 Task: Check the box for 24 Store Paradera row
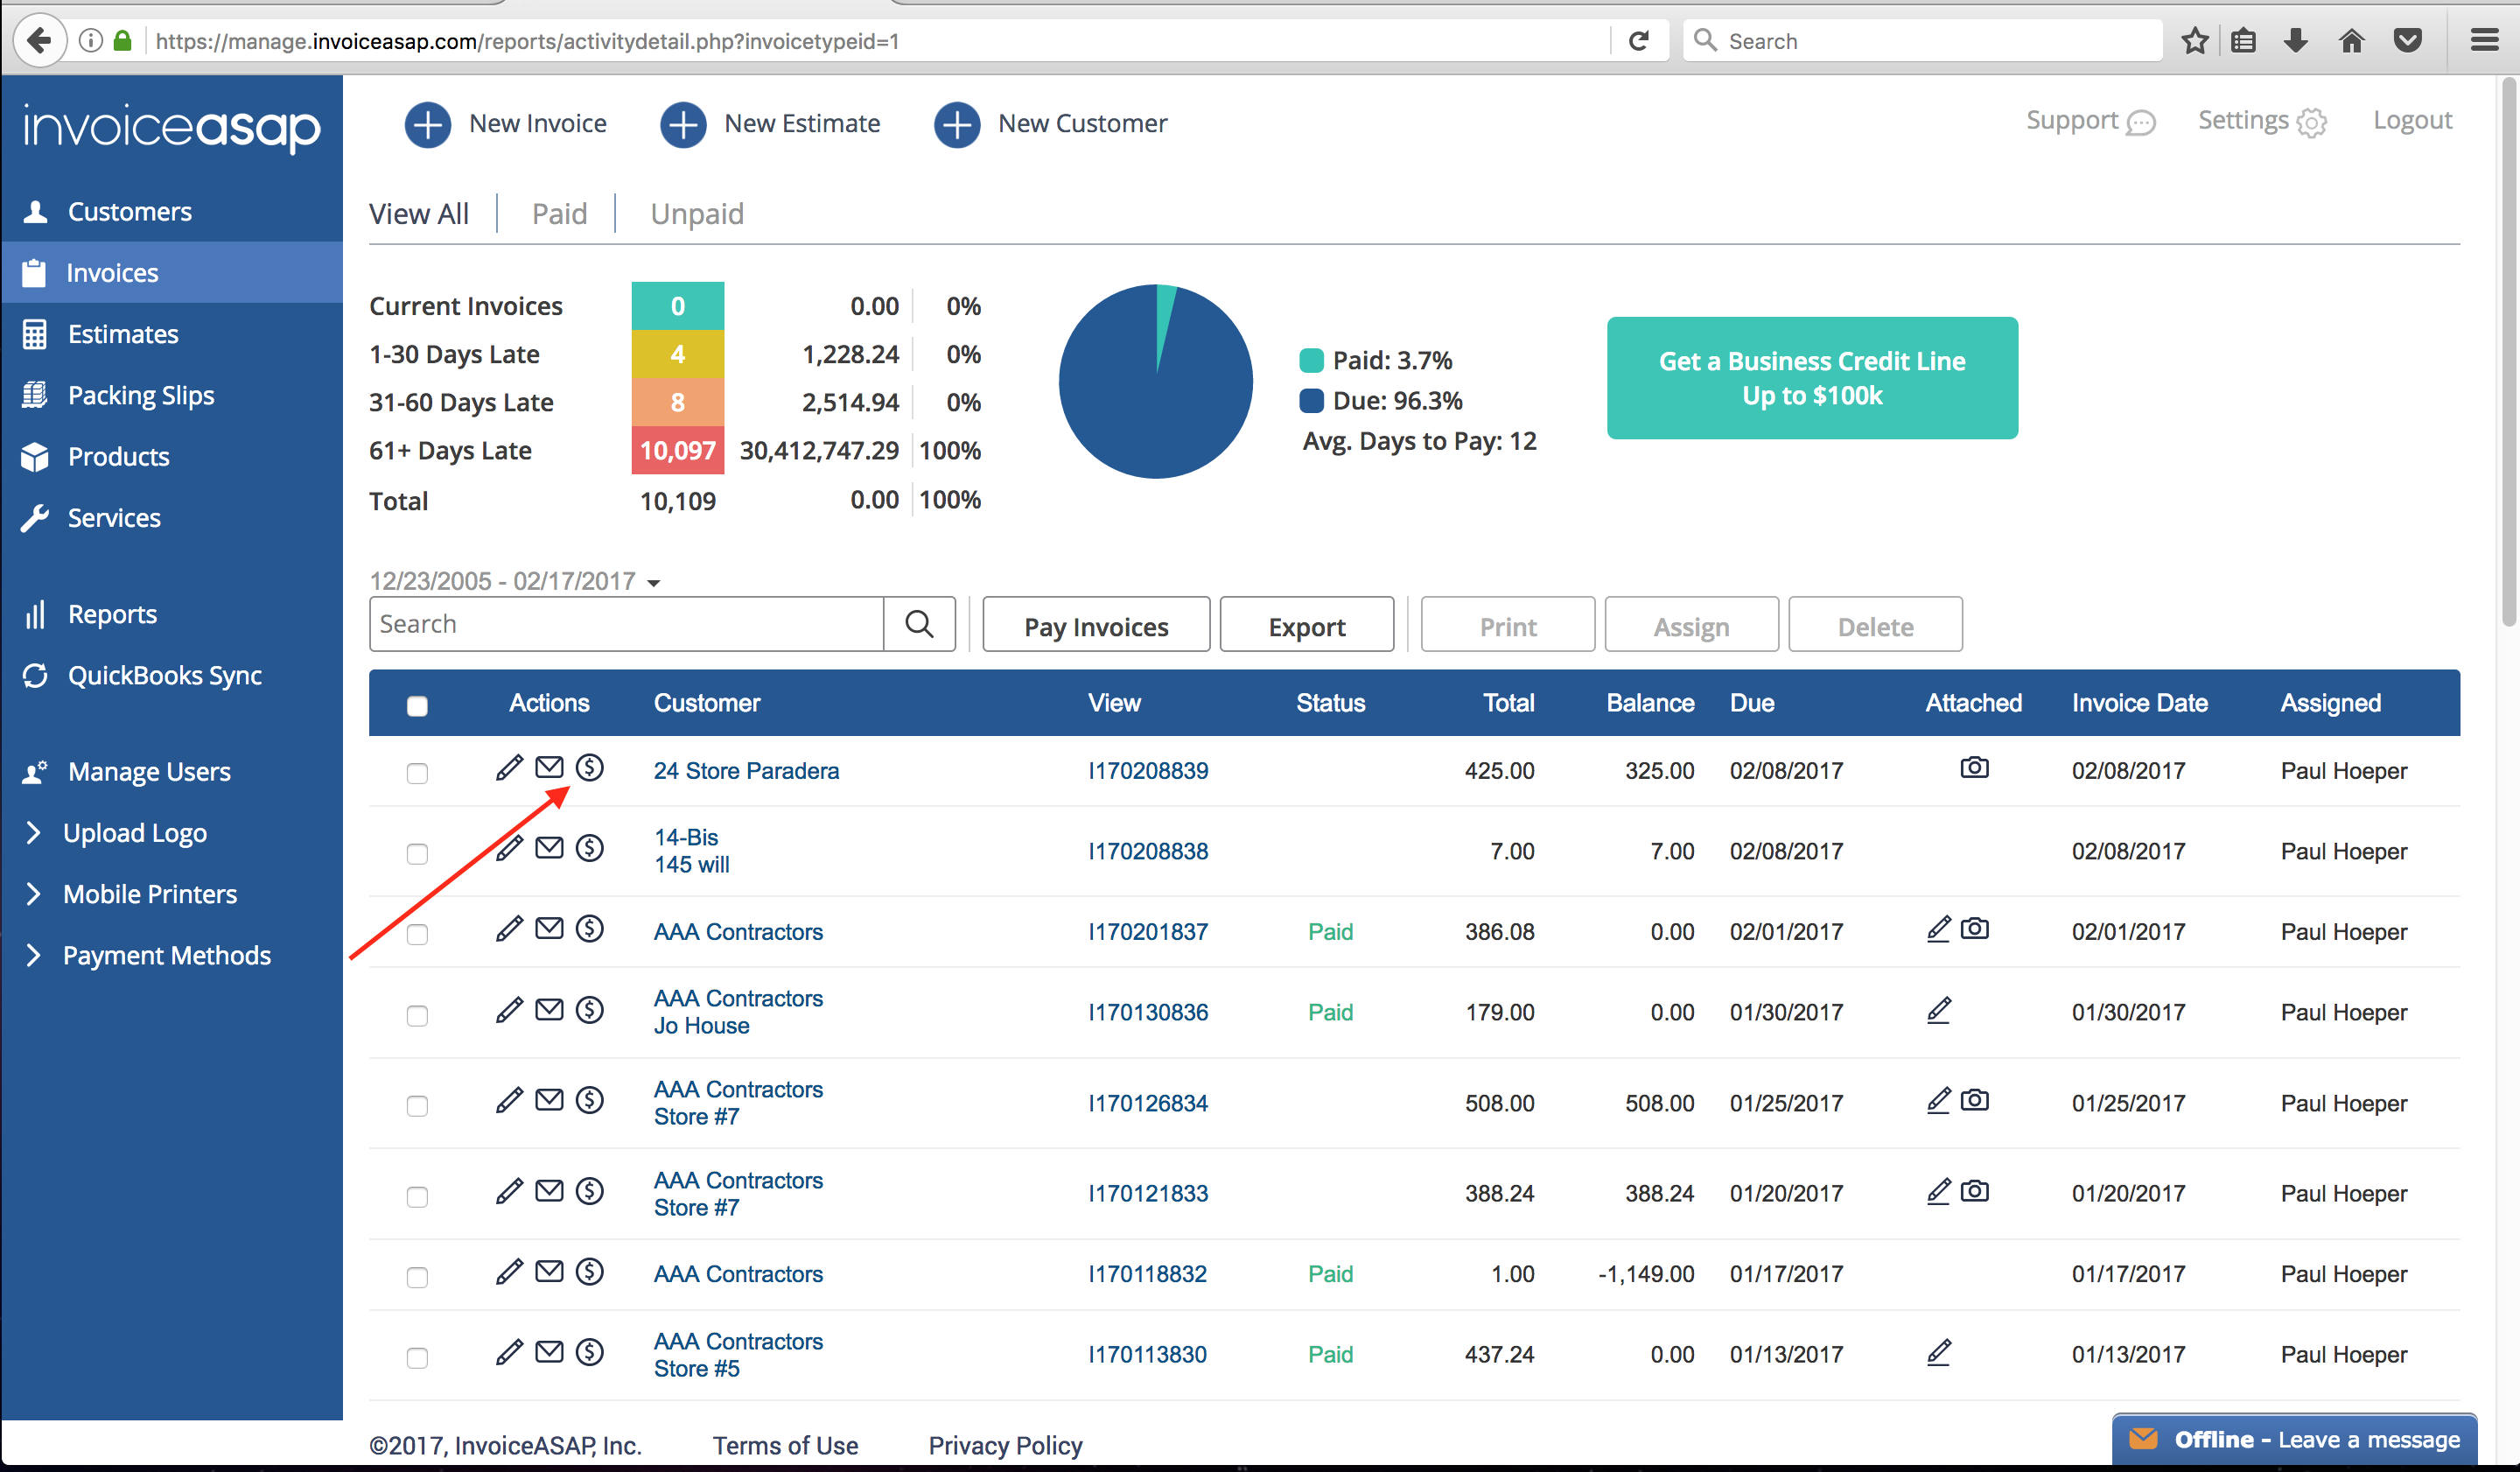[x=417, y=773]
